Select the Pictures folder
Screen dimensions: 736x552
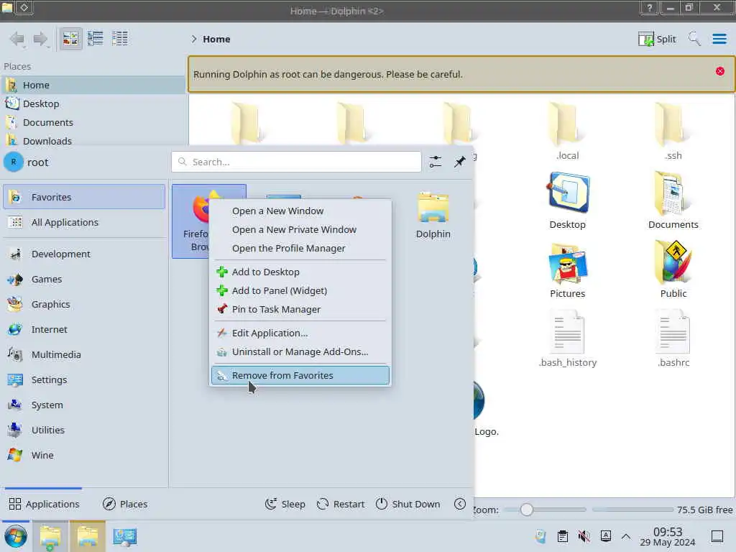click(x=568, y=270)
